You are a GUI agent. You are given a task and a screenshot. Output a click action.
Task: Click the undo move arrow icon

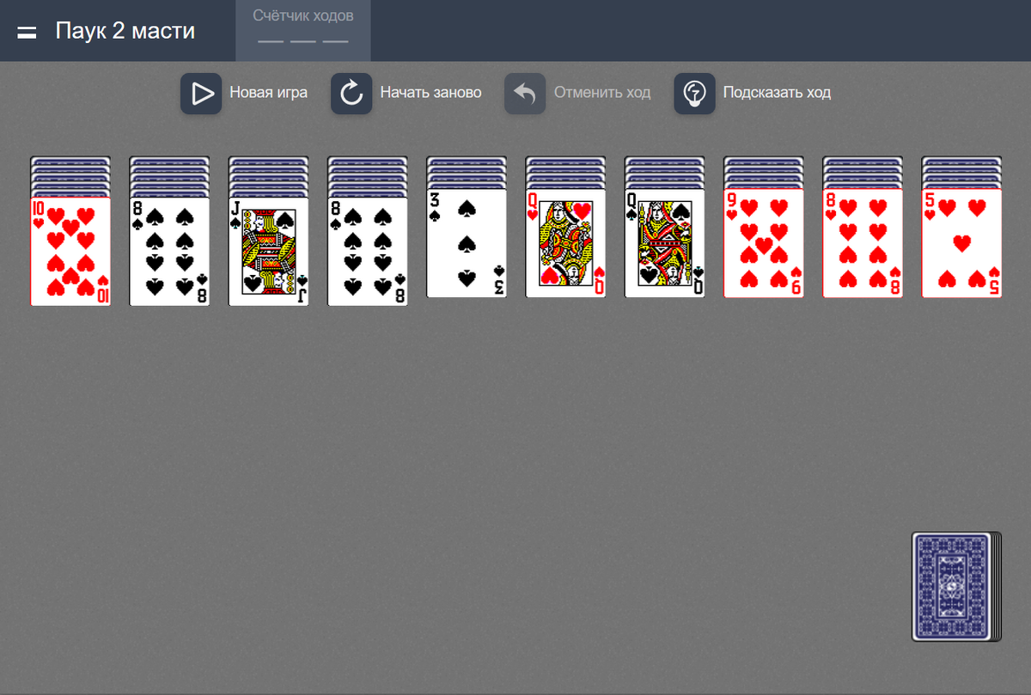(x=525, y=93)
